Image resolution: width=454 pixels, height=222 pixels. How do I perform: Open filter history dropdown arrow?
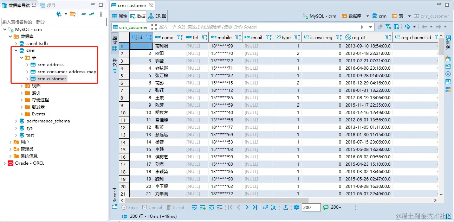pyautogui.click(x=370, y=27)
